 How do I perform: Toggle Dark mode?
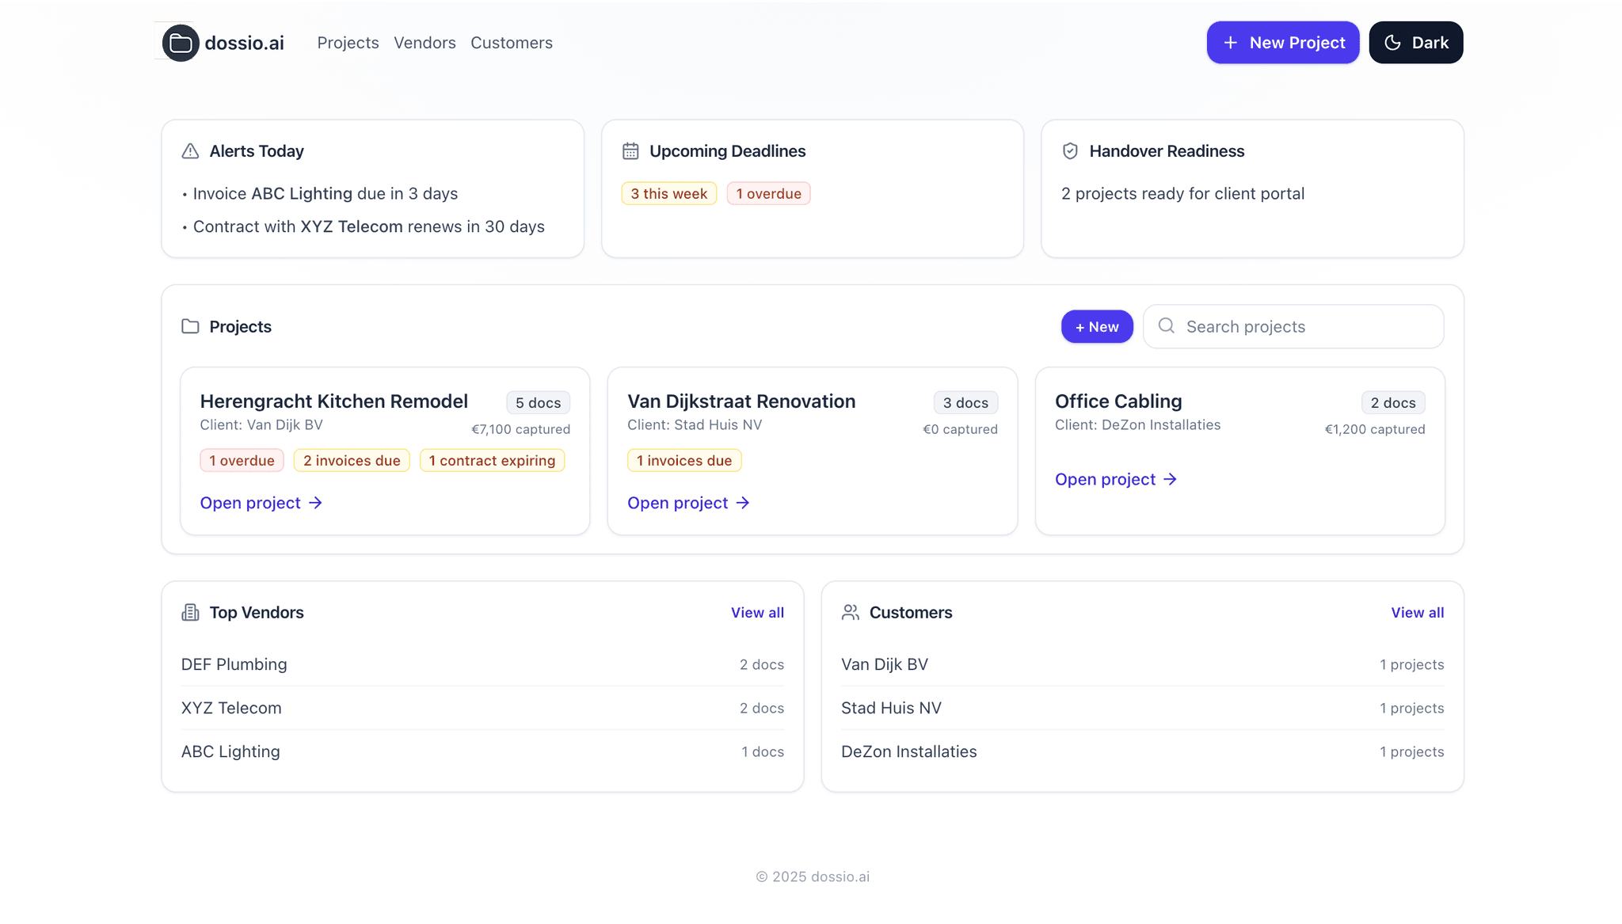(1415, 43)
